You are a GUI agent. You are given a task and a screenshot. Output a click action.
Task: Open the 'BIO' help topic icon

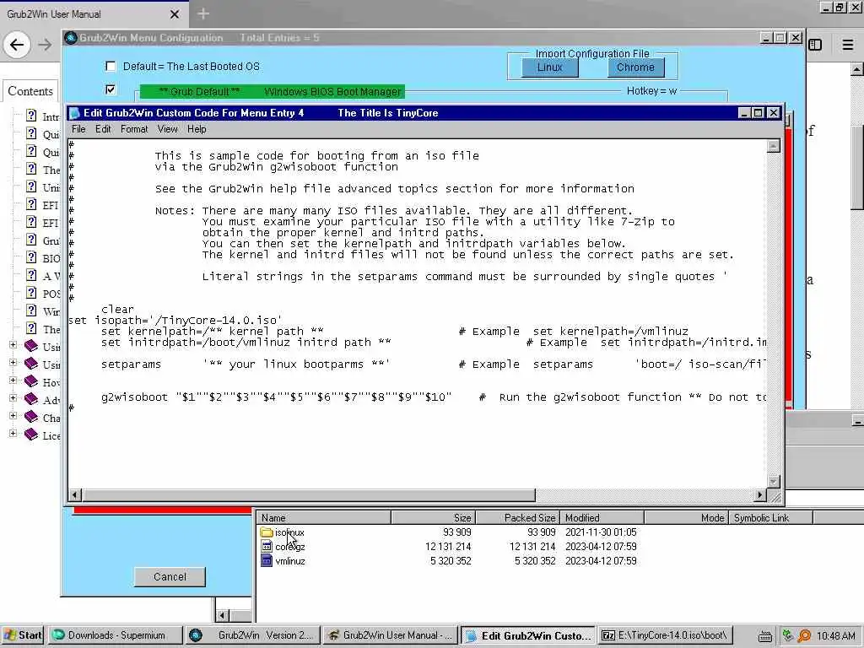31,257
